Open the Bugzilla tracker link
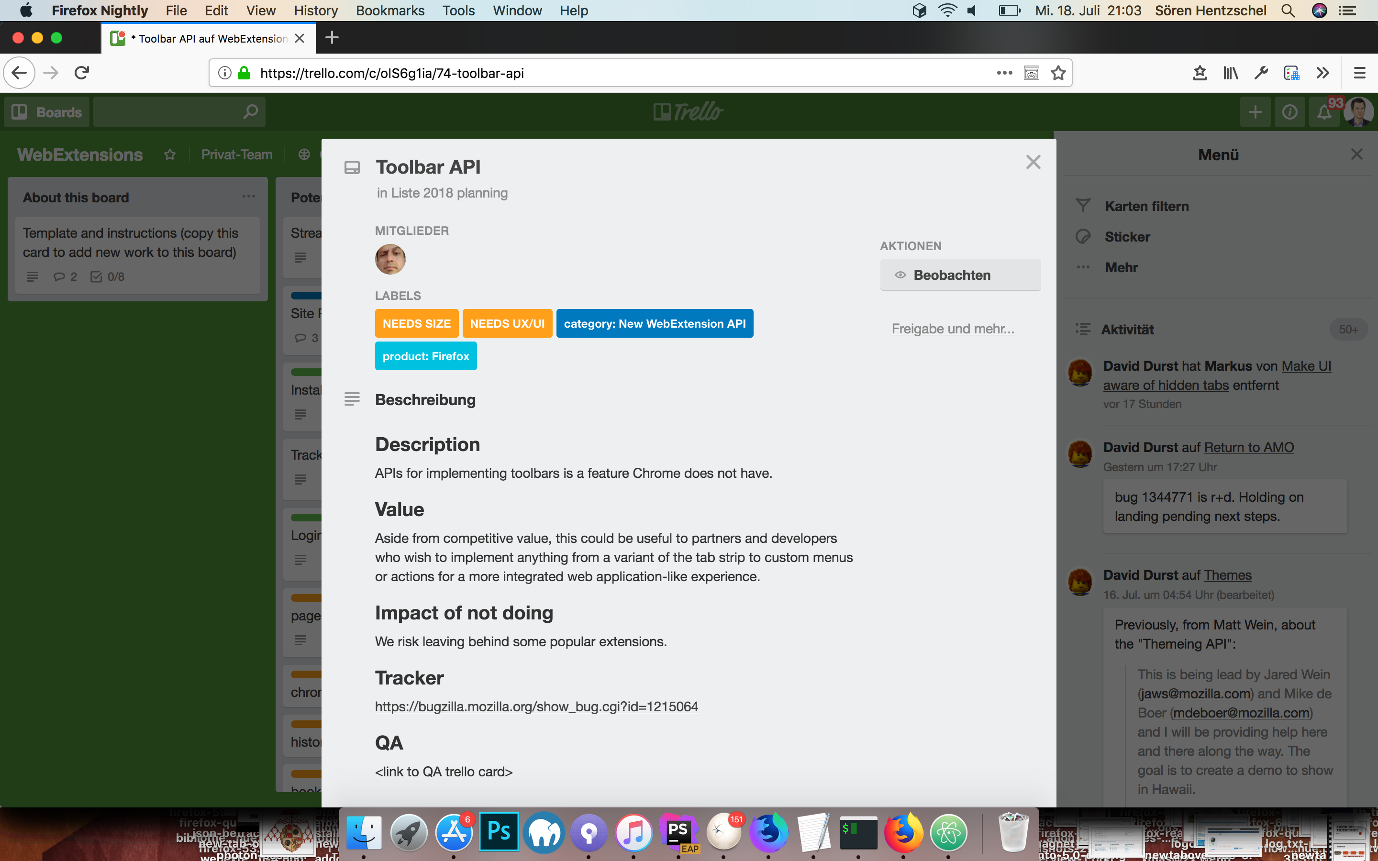Image resolution: width=1378 pixels, height=861 pixels. [x=536, y=706]
